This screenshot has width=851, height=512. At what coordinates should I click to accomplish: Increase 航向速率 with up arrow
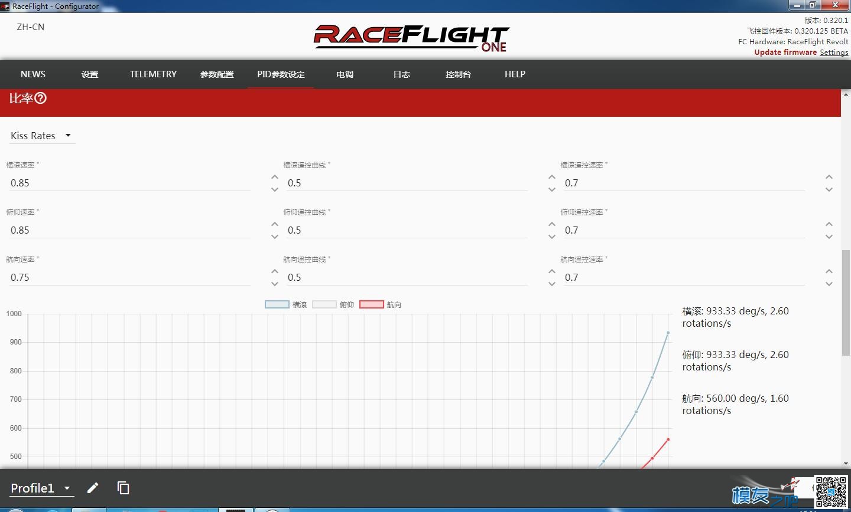click(x=275, y=271)
